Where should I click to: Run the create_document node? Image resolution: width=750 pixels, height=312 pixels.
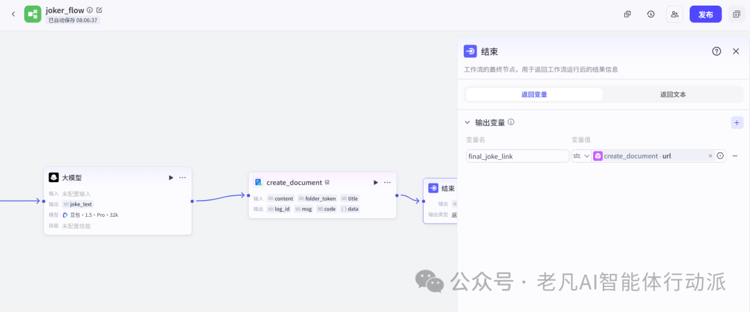point(376,182)
